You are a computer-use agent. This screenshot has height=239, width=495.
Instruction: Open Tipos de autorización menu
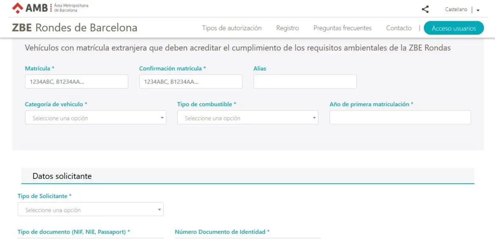[232, 28]
